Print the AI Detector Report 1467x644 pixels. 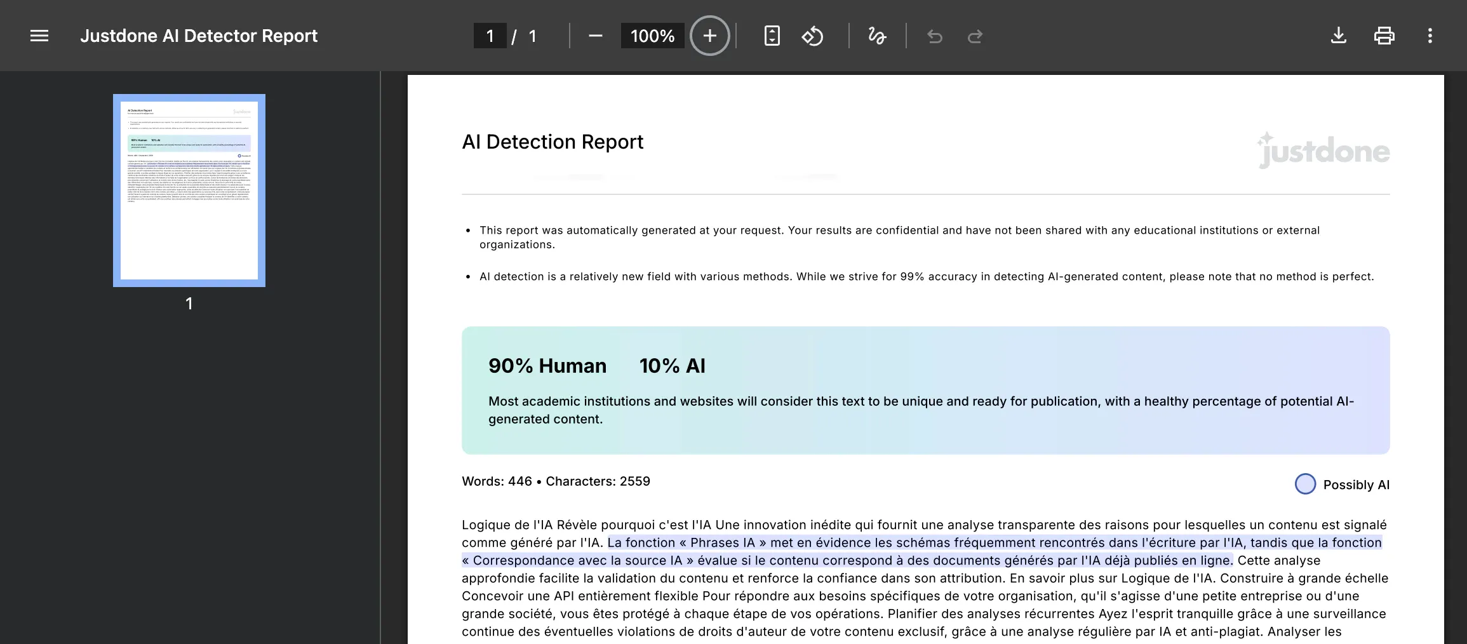[x=1384, y=36]
